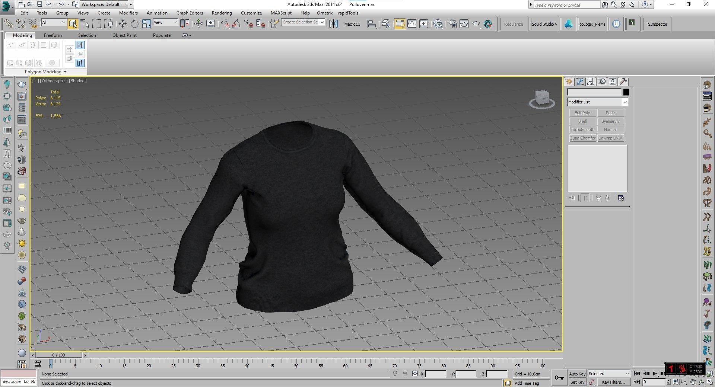Switch to the Populate ribbon tab

point(162,35)
